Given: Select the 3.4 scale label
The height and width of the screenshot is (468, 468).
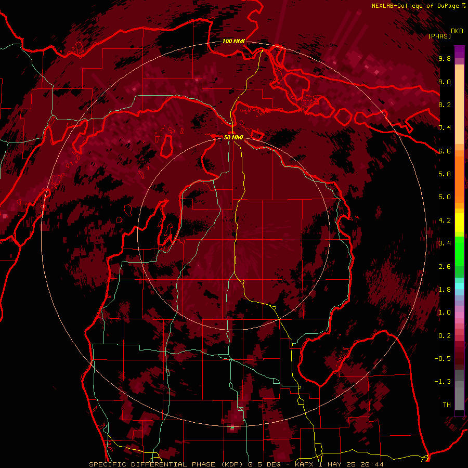Looking at the screenshot, I should pos(445,243).
